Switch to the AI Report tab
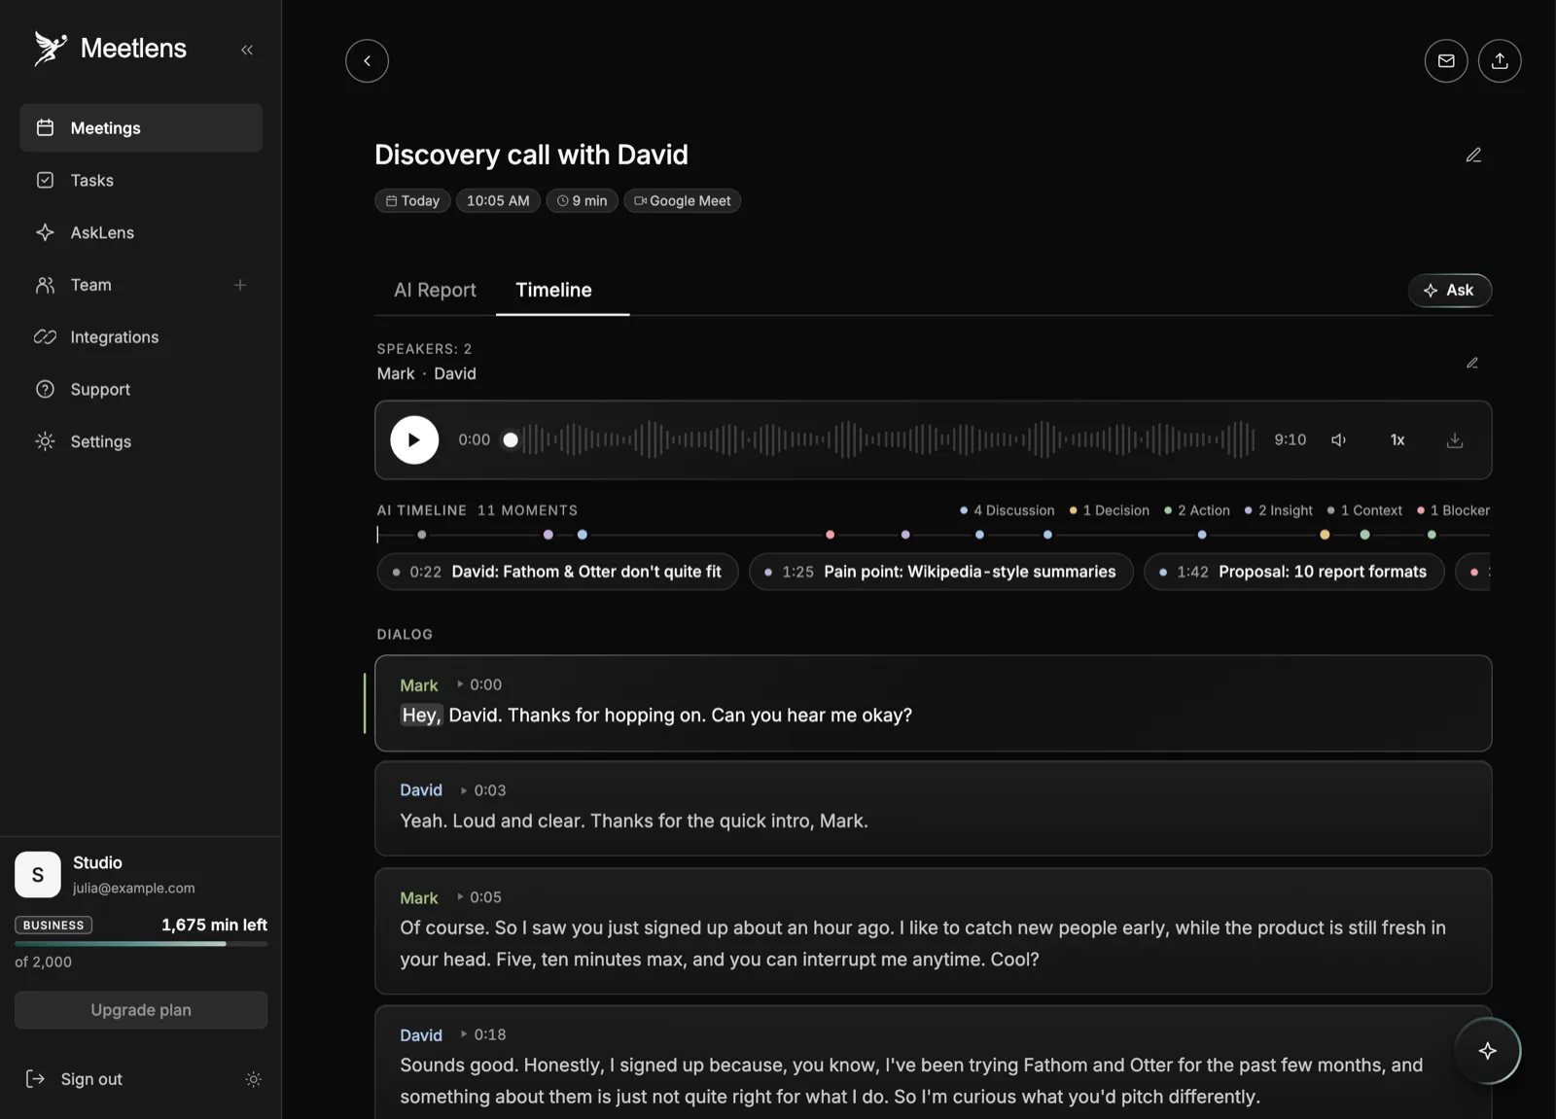 tap(435, 290)
